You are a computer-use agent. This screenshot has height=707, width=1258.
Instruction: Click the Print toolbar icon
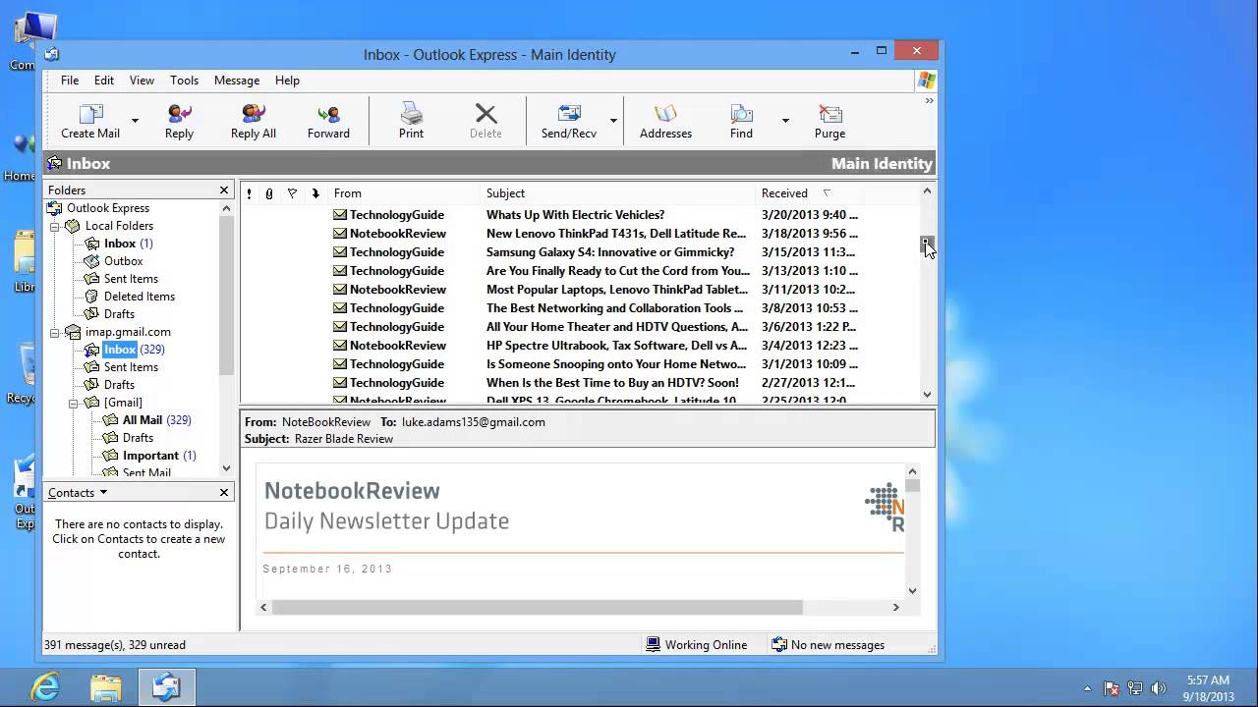(411, 122)
